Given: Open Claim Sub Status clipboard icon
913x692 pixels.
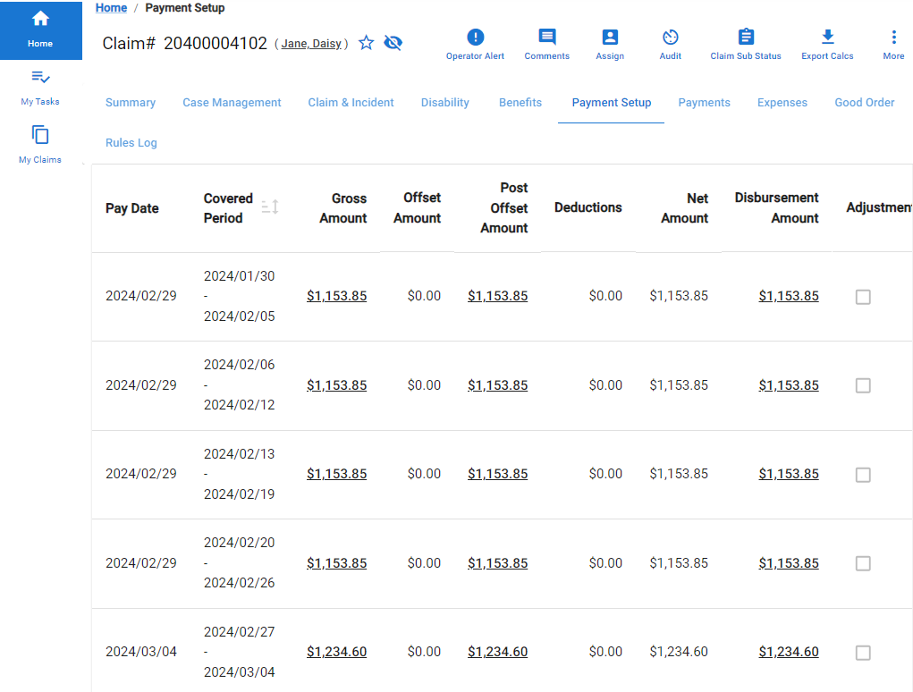Looking at the screenshot, I should [x=745, y=38].
